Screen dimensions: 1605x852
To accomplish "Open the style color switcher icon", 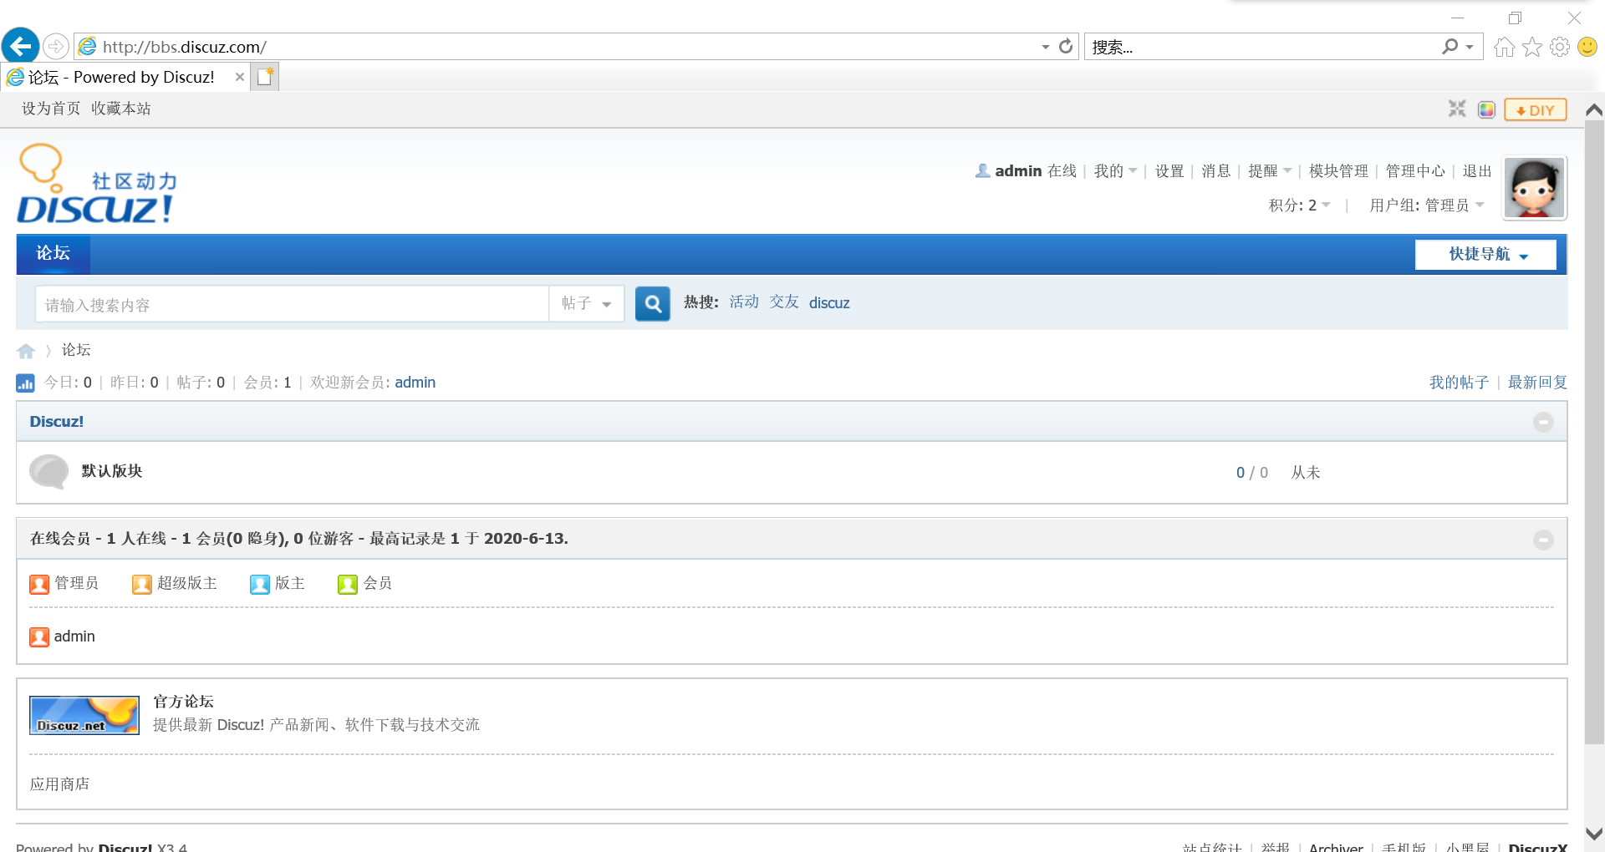I will tap(1486, 109).
